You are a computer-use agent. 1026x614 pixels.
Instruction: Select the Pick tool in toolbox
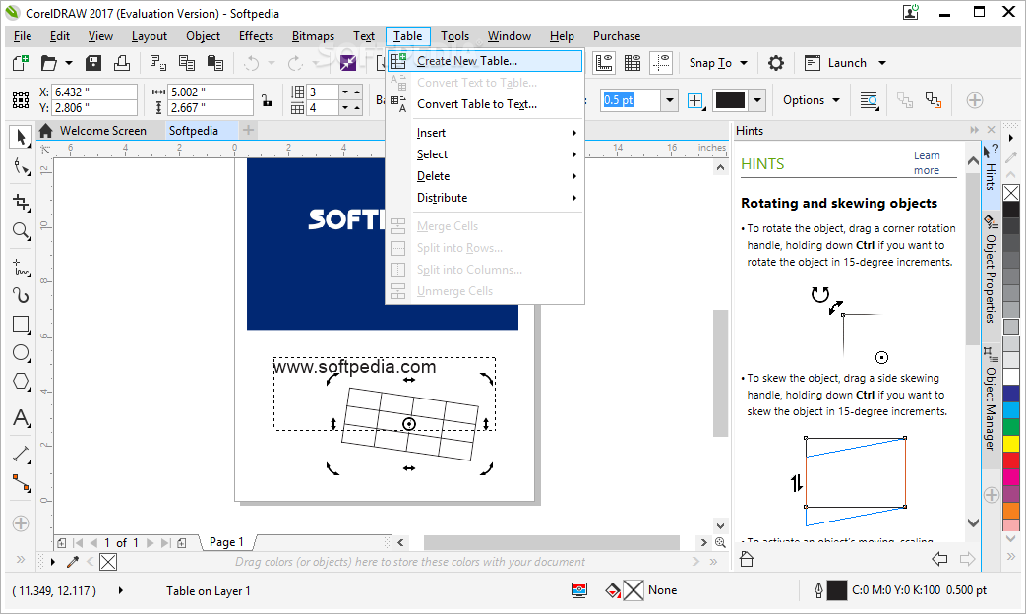[21, 137]
